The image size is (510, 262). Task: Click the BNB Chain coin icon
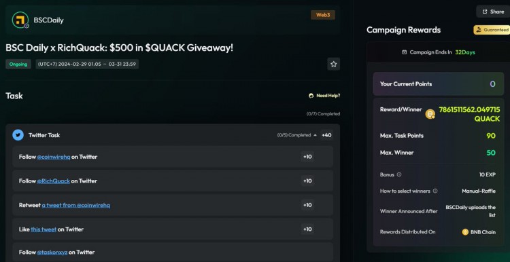465,232
